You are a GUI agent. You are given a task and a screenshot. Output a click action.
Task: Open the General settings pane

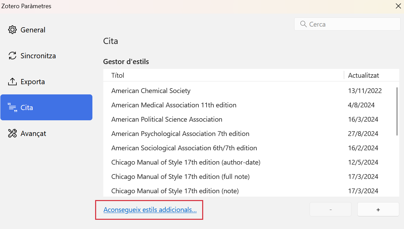point(46,30)
